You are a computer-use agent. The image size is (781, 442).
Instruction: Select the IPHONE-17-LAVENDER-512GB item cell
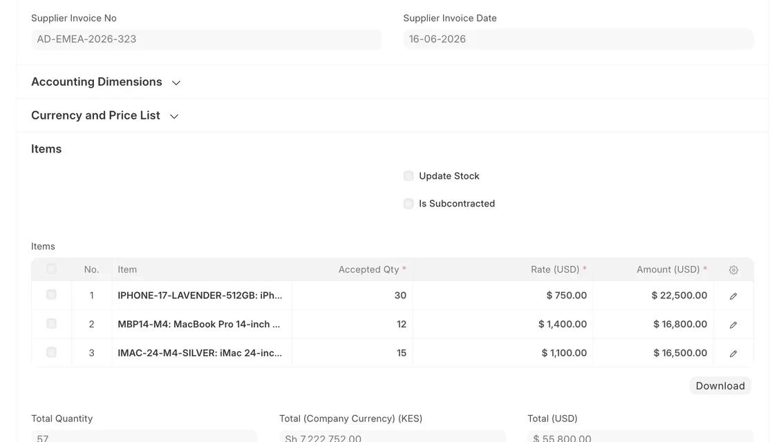(x=202, y=296)
